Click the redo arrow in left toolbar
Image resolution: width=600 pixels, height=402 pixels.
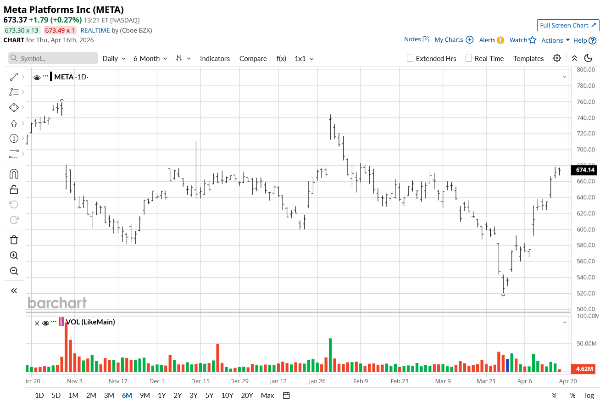point(14,220)
